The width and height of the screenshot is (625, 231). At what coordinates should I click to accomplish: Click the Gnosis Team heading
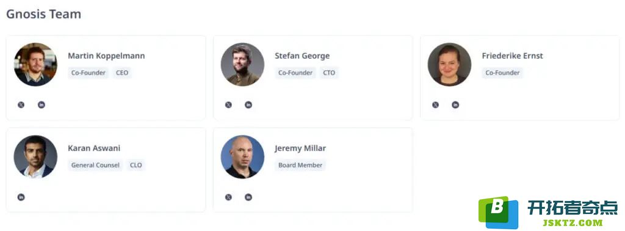pyautogui.click(x=44, y=15)
